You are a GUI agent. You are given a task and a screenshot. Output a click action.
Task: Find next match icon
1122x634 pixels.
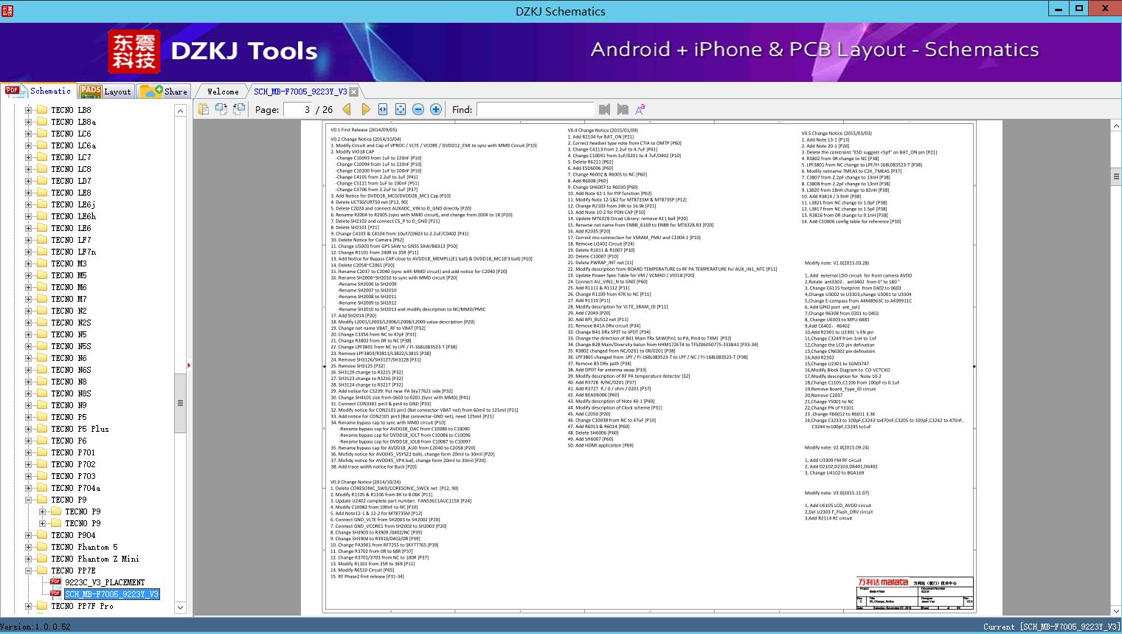[623, 109]
